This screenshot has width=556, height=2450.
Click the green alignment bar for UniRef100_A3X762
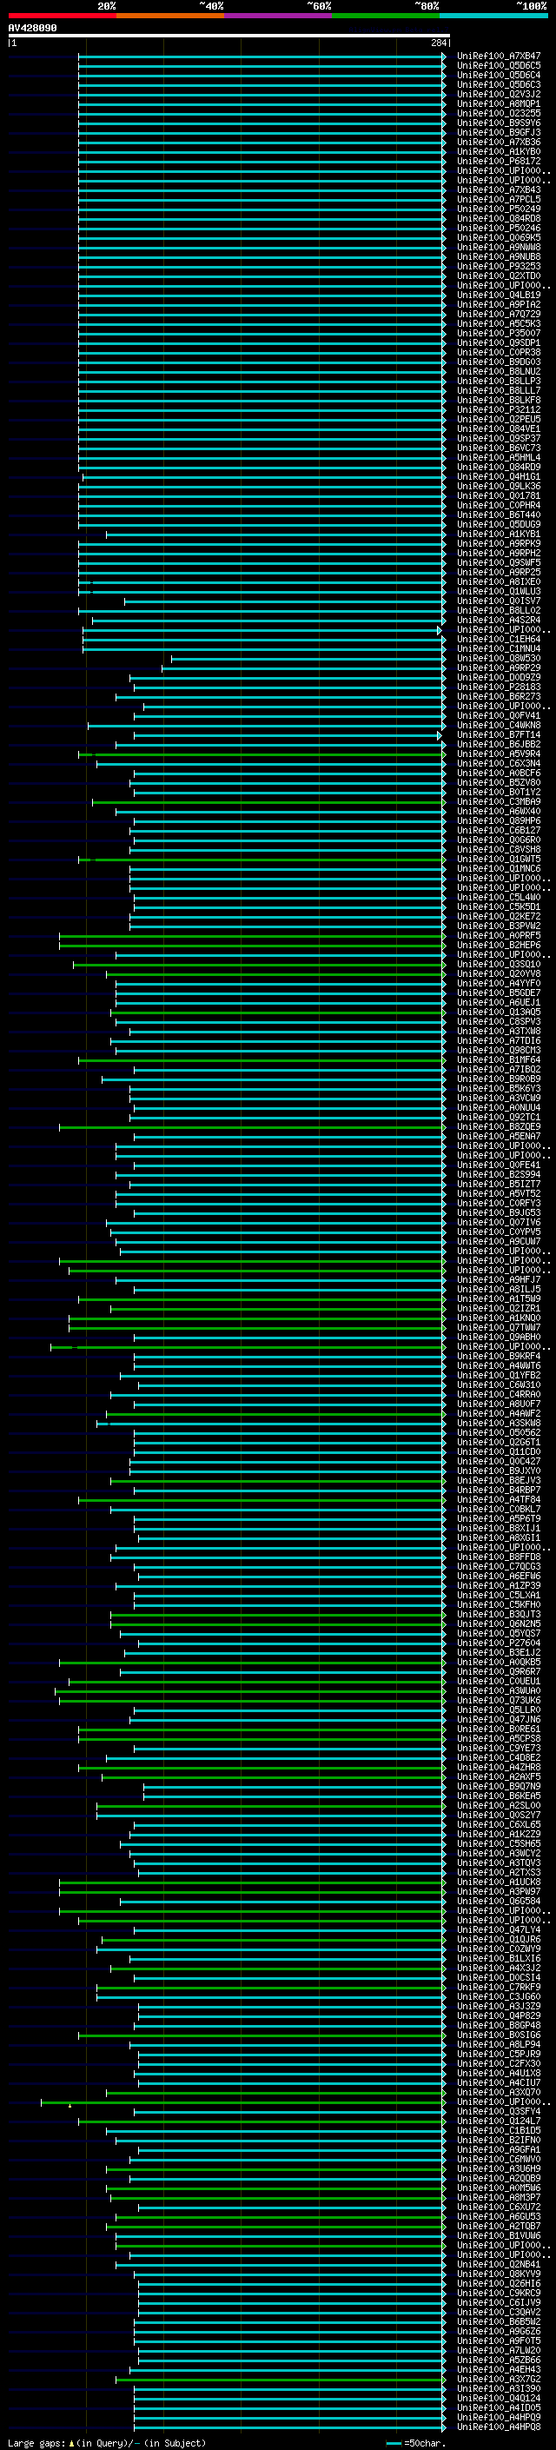point(281,2380)
